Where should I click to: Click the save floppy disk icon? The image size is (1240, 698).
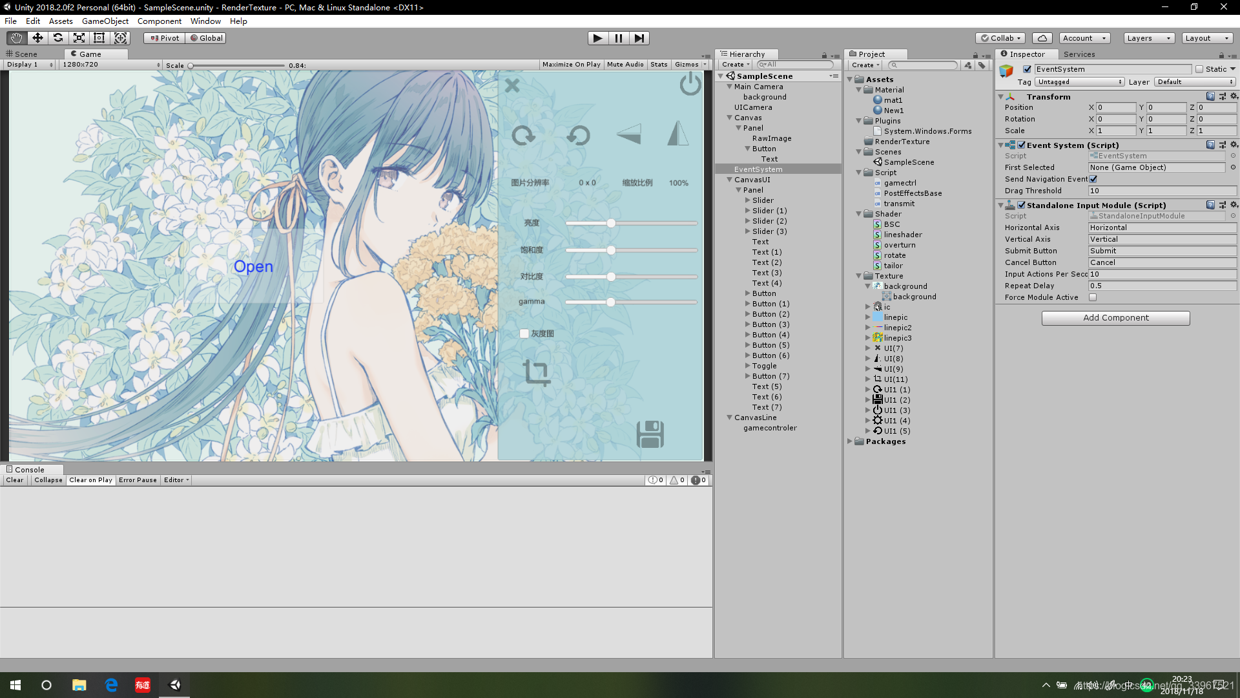point(650,434)
